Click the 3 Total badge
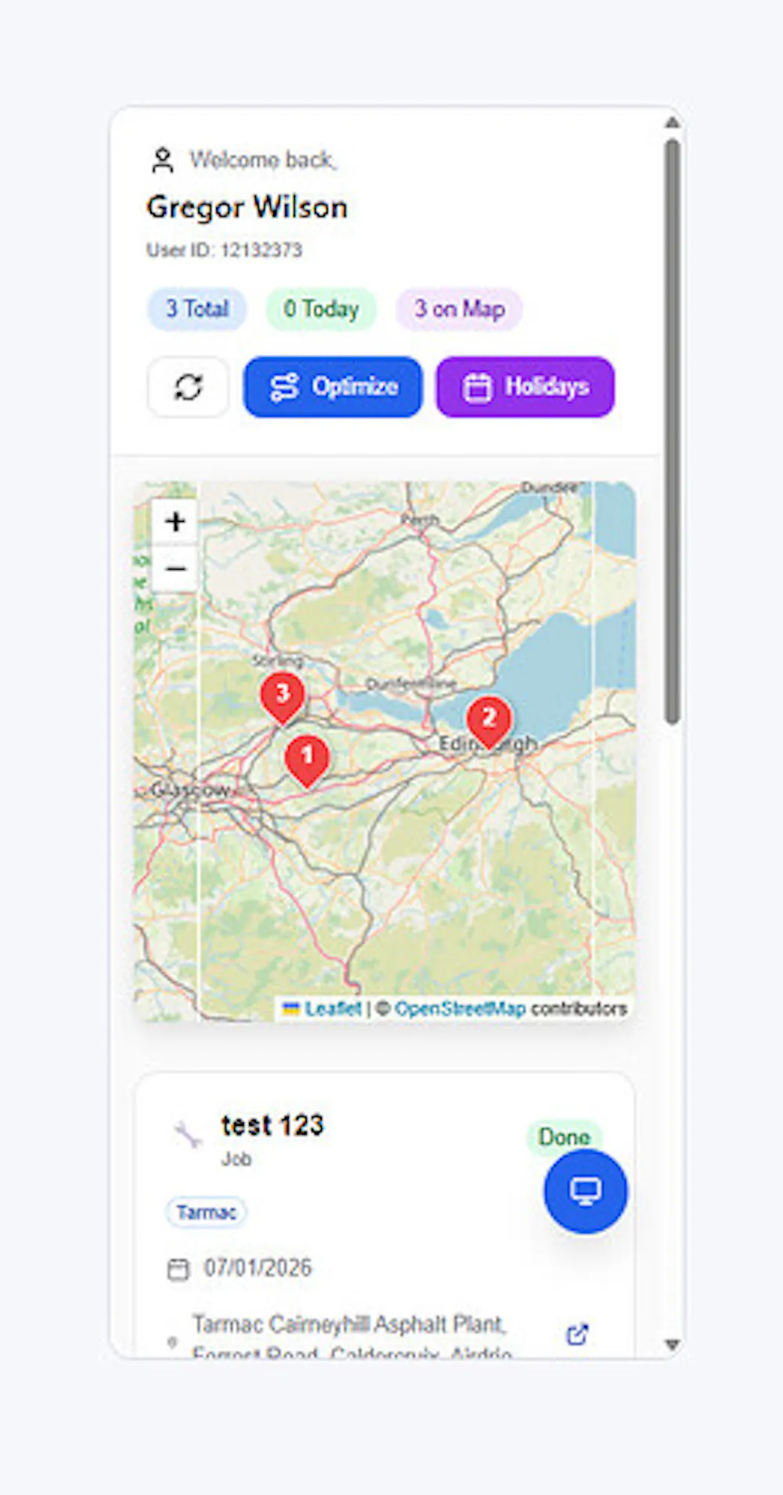783x1495 pixels. [197, 309]
